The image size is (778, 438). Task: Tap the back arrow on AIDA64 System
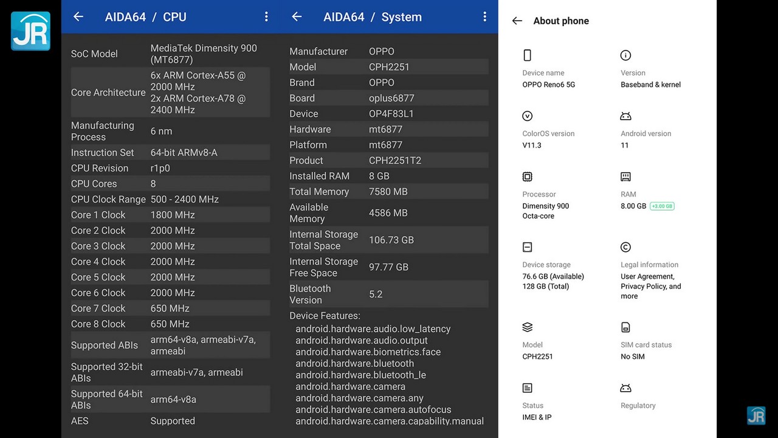point(297,17)
